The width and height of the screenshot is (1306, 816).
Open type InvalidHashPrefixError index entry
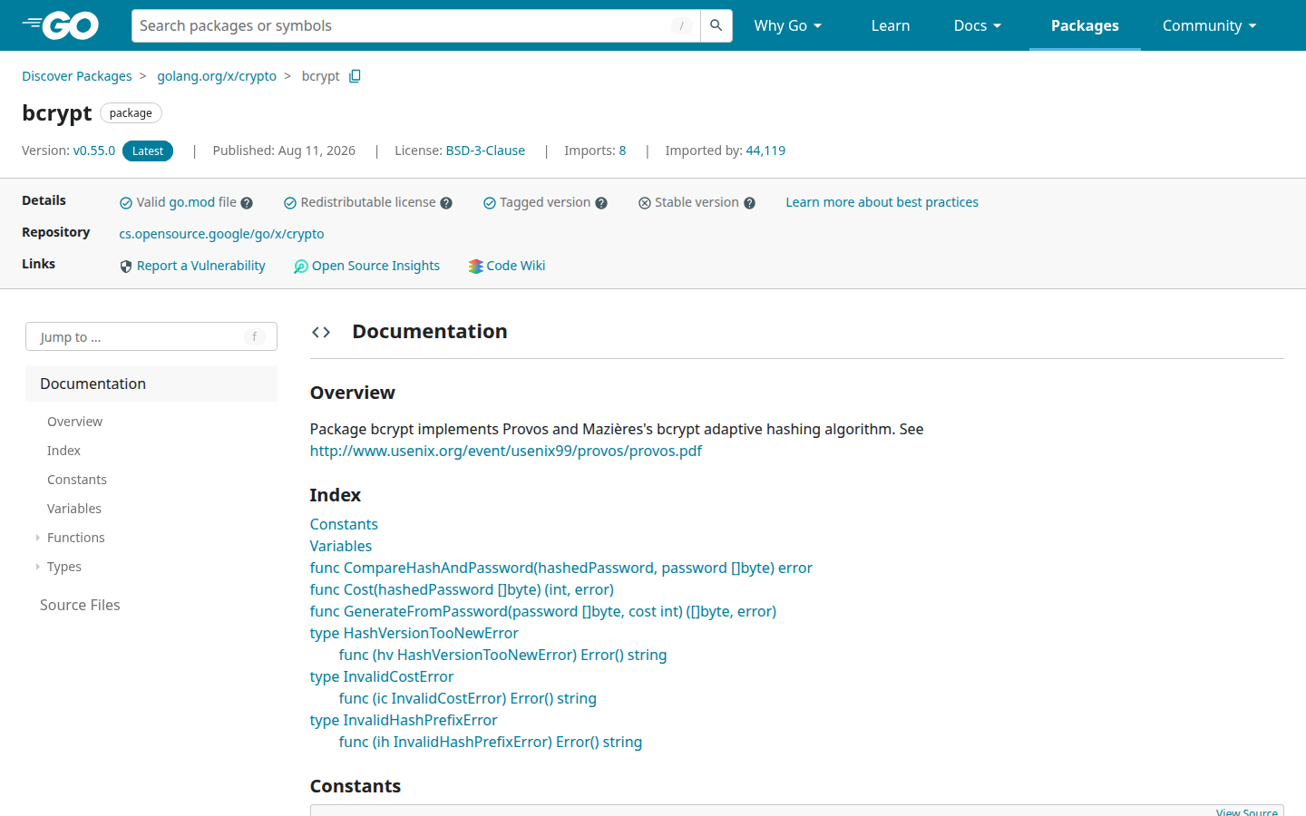(x=404, y=720)
